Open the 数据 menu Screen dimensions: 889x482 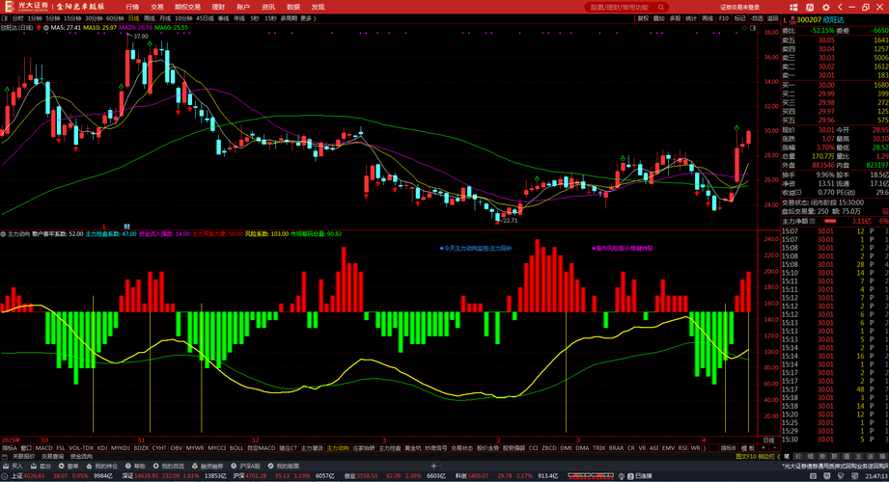click(293, 7)
